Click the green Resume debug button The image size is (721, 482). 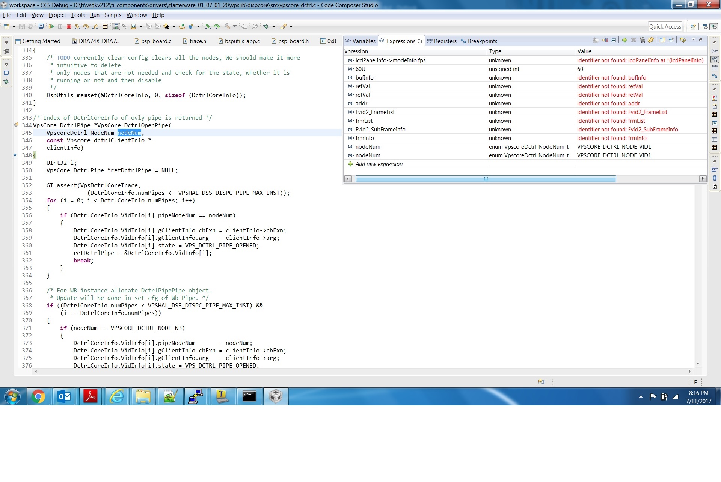click(51, 26)
